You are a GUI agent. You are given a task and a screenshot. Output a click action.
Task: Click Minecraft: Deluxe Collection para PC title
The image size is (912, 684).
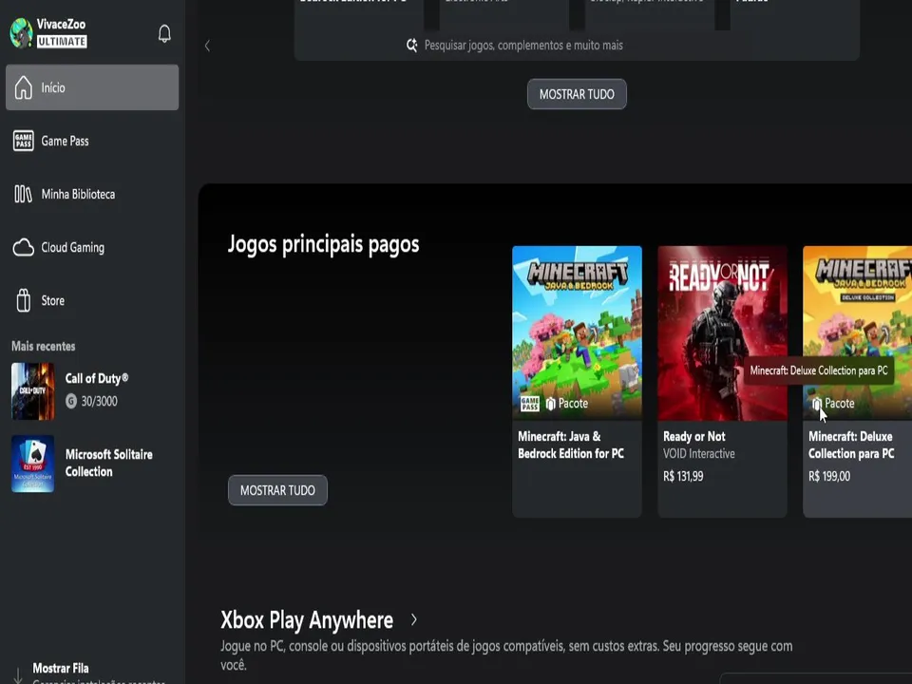click(851, 445)
